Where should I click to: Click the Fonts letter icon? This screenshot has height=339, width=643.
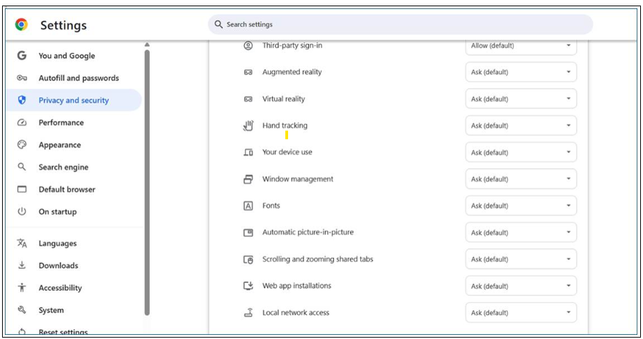248,206
